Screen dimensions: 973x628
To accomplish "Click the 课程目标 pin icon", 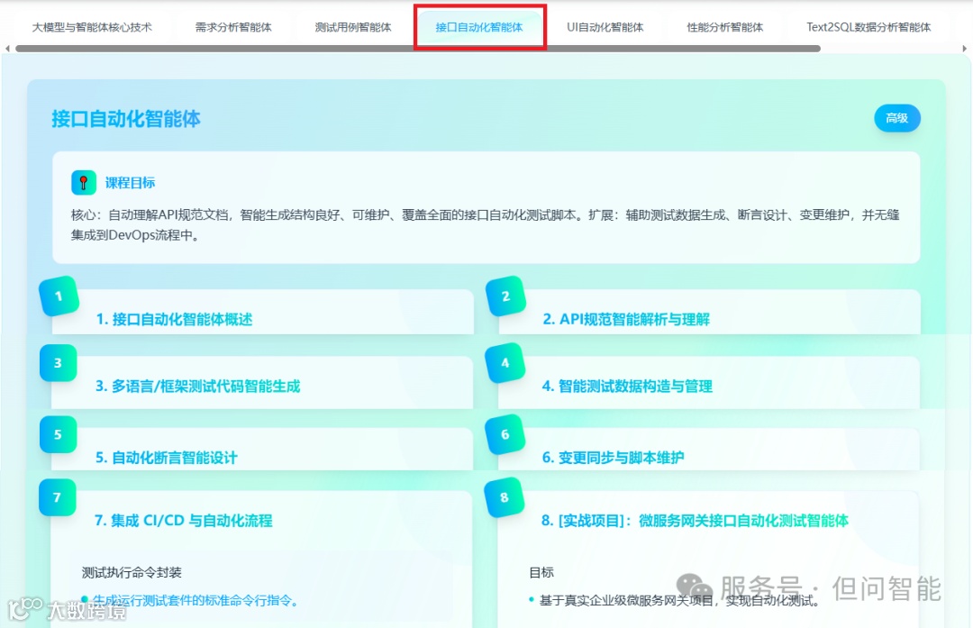I will click(83, 181).
